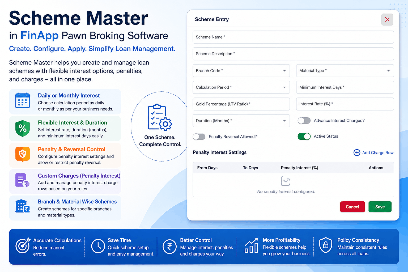
Task: Open the Branch Code dropdown
Action: 241,71
